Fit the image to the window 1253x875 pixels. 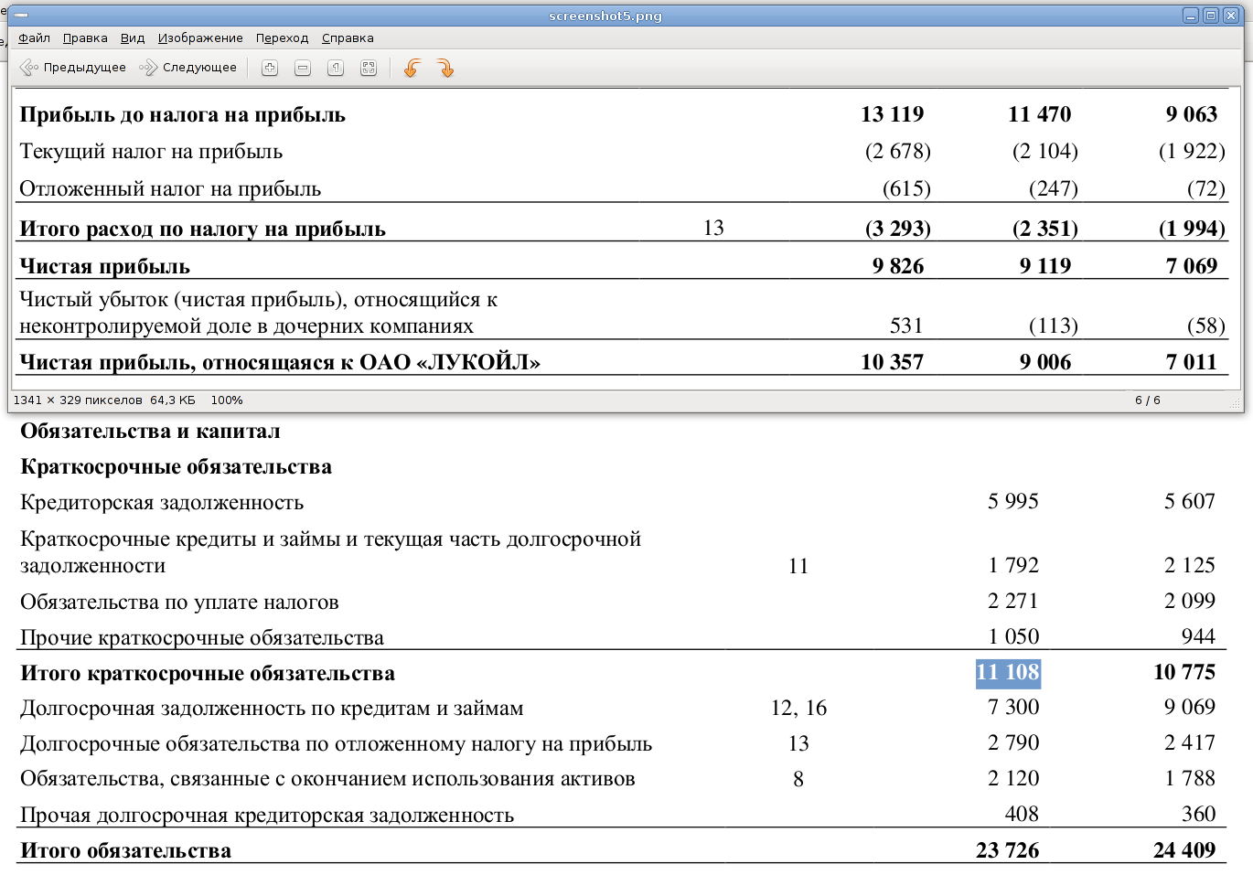369,68
